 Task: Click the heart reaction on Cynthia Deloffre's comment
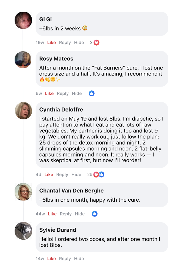point(96,174)
